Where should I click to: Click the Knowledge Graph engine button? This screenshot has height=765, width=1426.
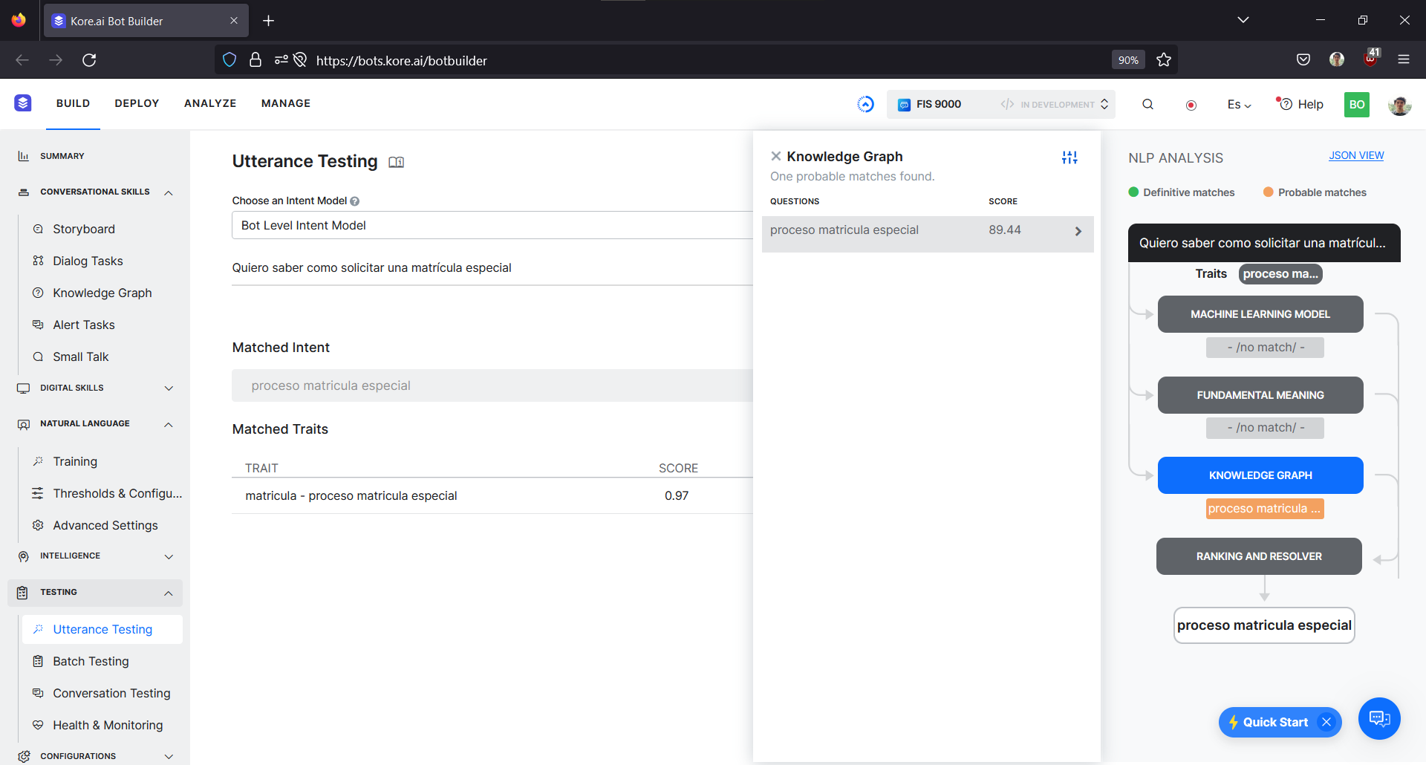coord(1260,475)
